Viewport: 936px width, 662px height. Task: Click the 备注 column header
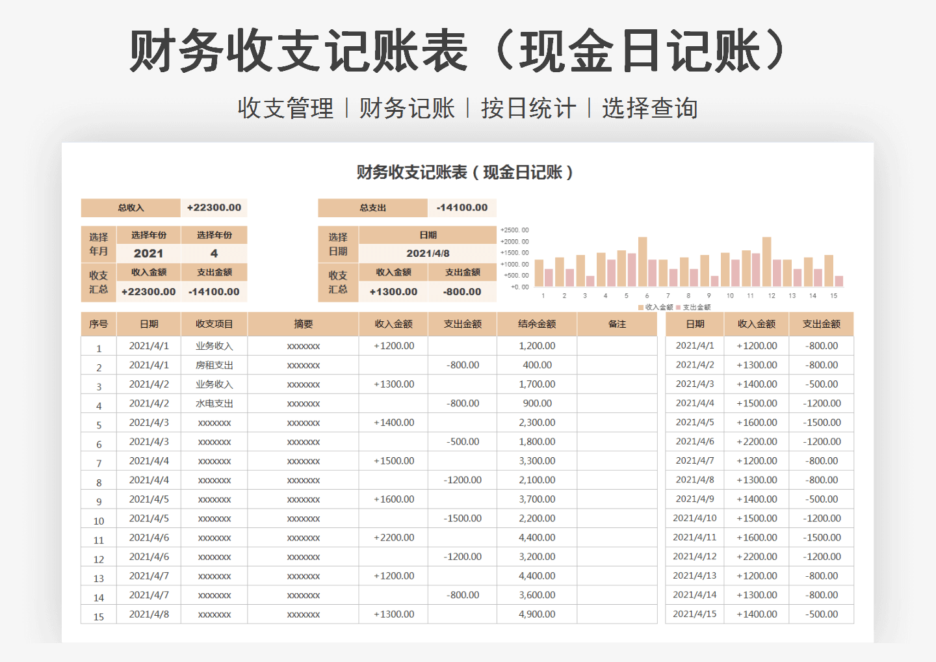pos(617,323)
